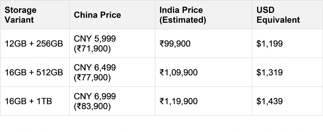Click the word Variant in the header
Screen dimensions: 323x132
point(19,20)
